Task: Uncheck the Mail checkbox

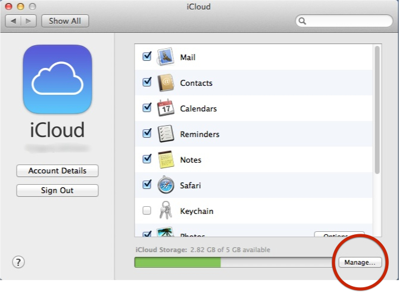Action: coord(147,57)
